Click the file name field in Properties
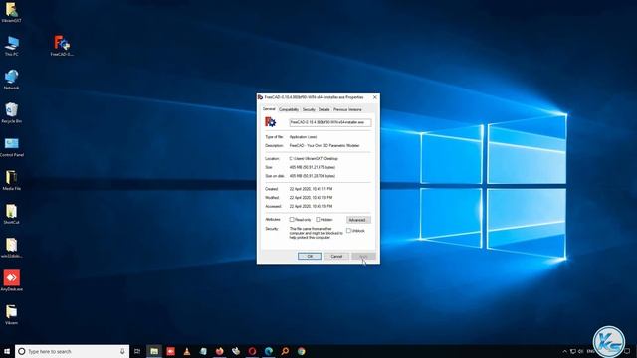This screenshot has height=358, width=637. [330, 122]
